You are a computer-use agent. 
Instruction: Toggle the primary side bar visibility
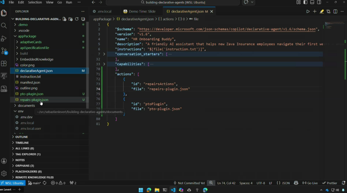[x=305, y=2]
